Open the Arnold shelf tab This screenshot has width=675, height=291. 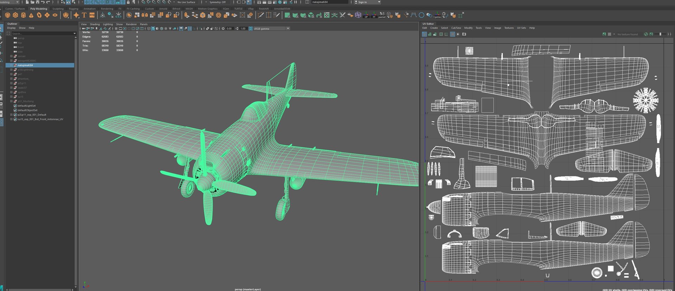[x=163, y=9]
